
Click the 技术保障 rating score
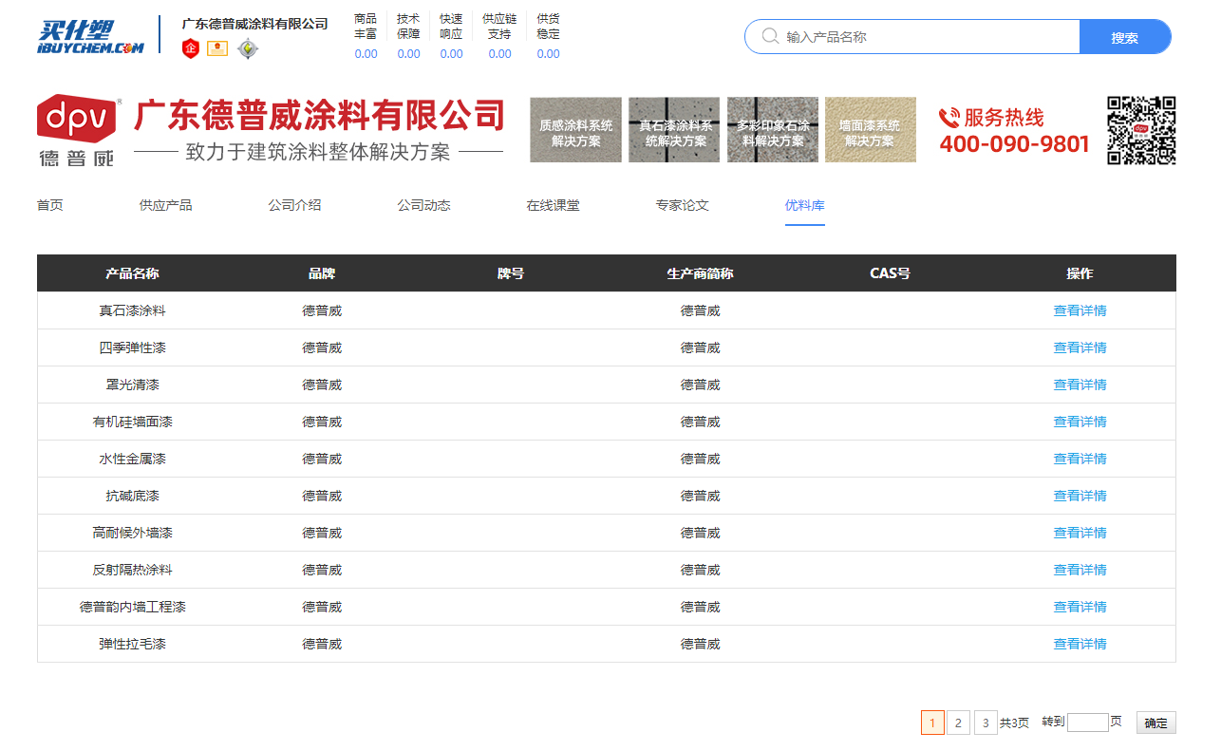click(408, 54)
